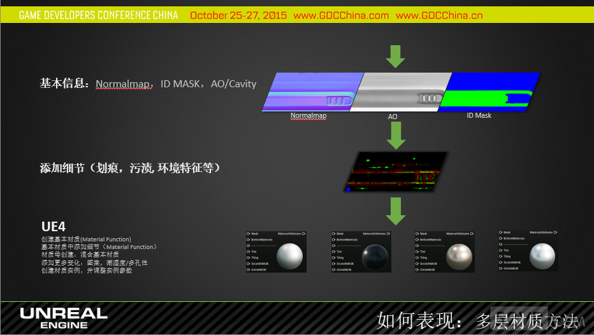Viewport: 594px width, 335px height.
Task: Click the Unreal Engine logo
Action: pyautogui.click(x=64, y=318)
